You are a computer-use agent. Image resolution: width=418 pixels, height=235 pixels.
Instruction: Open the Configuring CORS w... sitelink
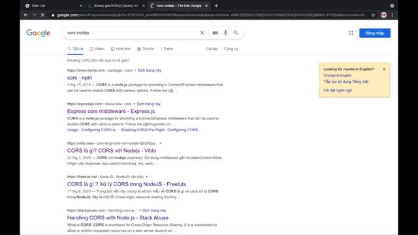coord(99,130)
